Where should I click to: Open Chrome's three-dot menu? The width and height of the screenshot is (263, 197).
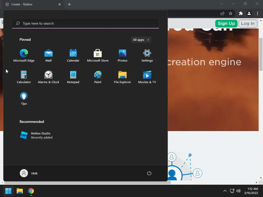coord(257,13)
